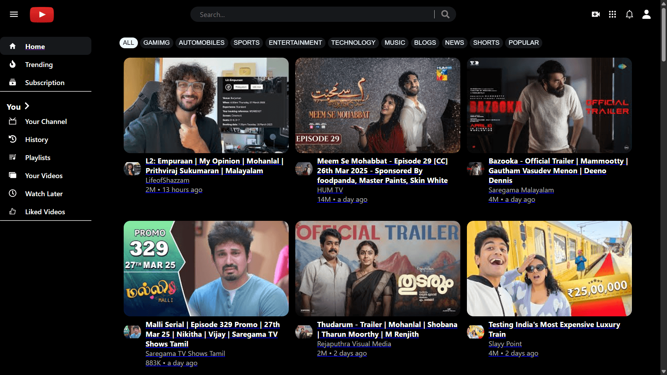Click the Playlists sidebar icon
The height and width of the screenshot is (375, 667).
[12, 157]
